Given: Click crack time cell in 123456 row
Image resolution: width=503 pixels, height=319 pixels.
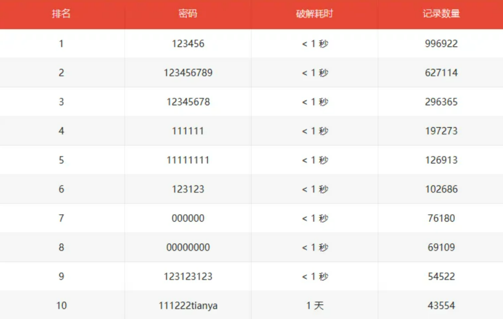Looking at the screenshot, I should coord(315,44).
